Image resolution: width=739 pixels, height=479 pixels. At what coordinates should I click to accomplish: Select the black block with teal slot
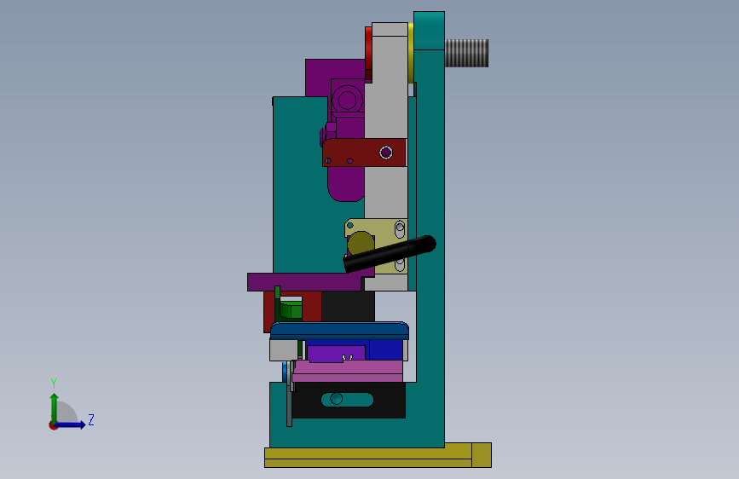pos(349,401)
